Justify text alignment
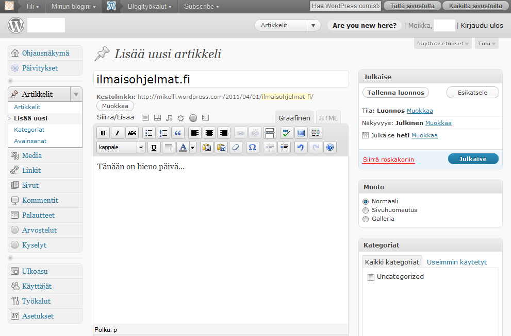Viewport: 511px width, 336px height. point(169,147)
